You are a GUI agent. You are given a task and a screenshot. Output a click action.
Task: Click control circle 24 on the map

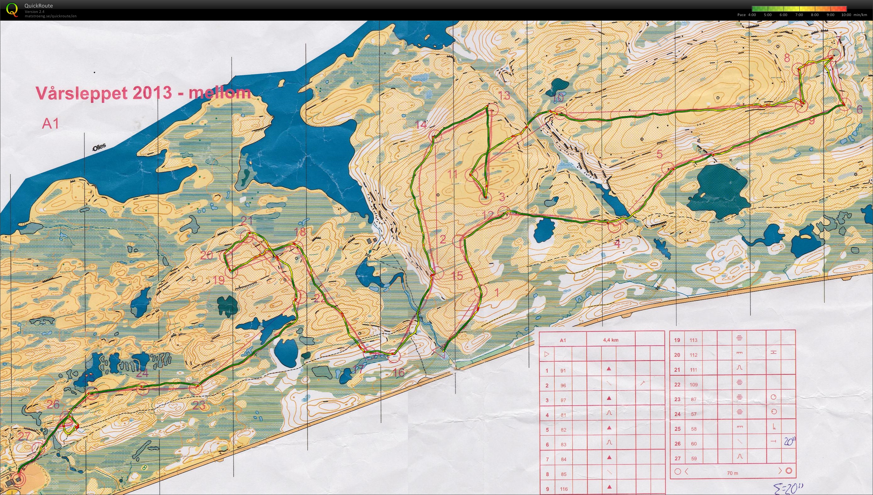[x=143, y=389]
